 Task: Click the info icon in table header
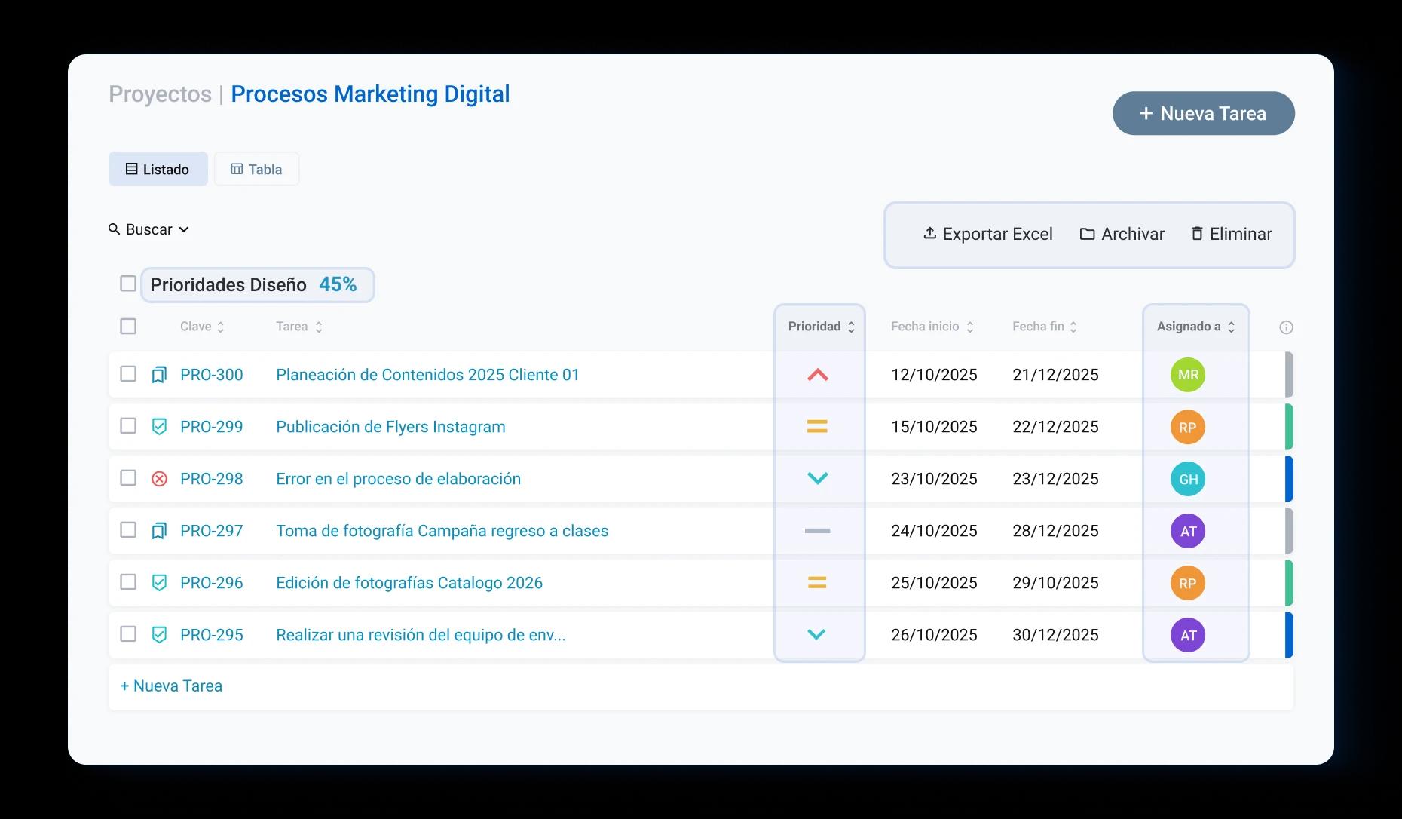(1286, 327)
